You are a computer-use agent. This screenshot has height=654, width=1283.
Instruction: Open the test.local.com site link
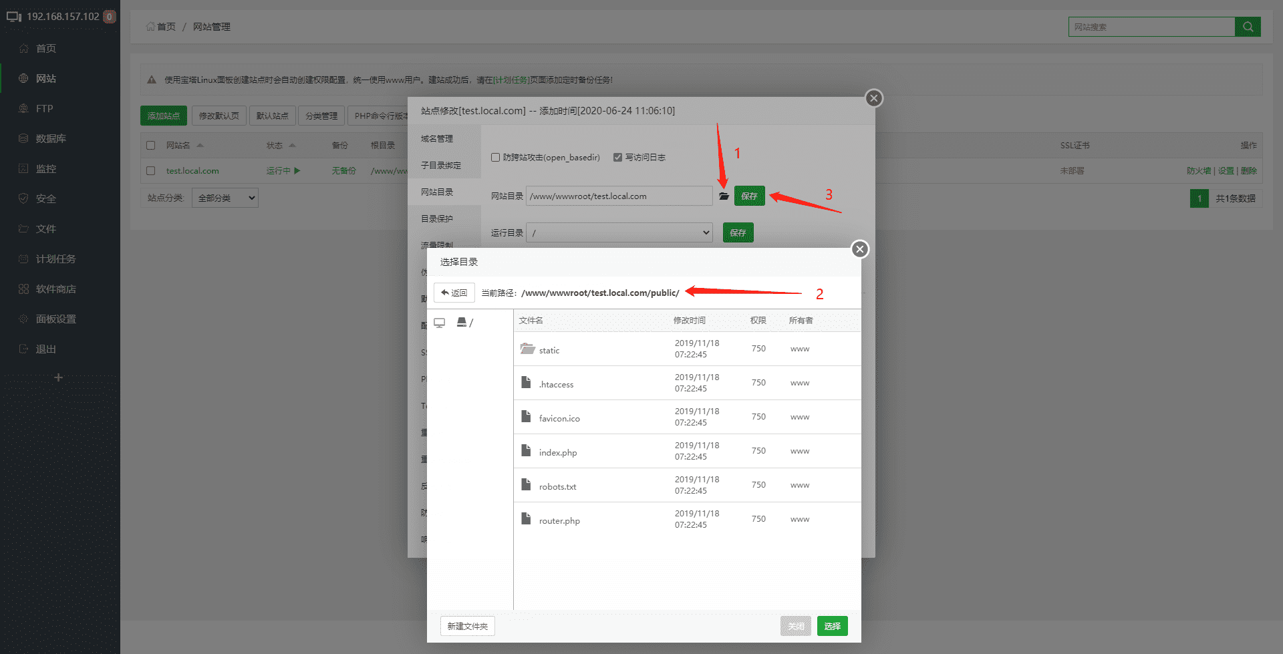click(192, 170)
